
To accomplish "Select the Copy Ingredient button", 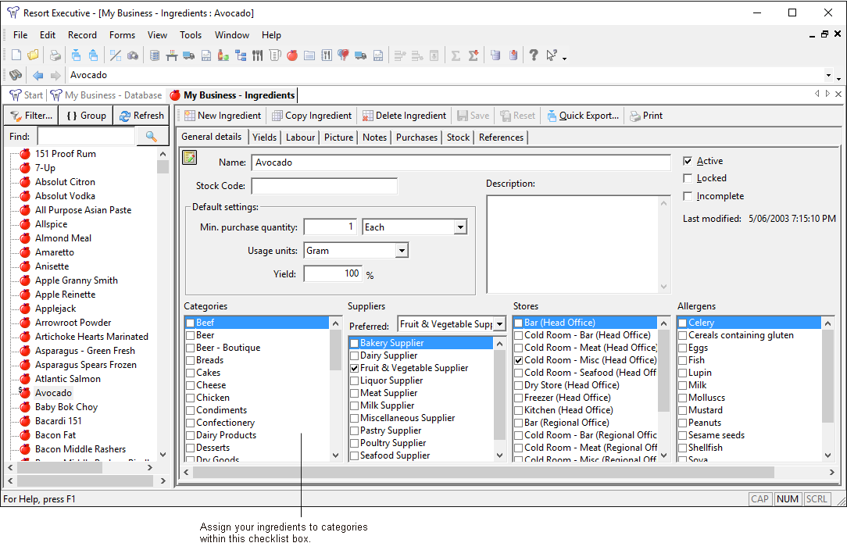I will [312, 116].
